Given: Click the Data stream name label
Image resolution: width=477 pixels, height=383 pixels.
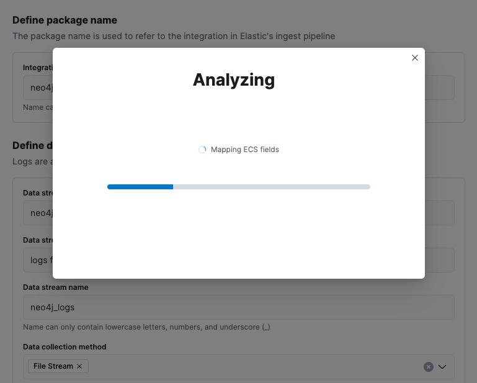Looking at the screenshot, I should point(55,287).
